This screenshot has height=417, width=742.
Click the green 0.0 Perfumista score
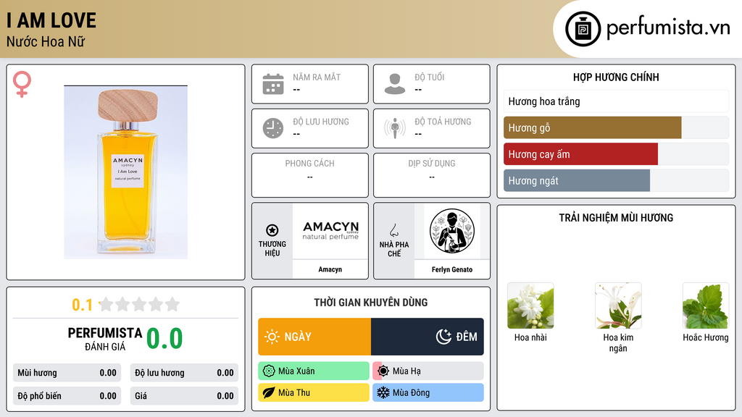pyautogui.click(x=164, y=339)
